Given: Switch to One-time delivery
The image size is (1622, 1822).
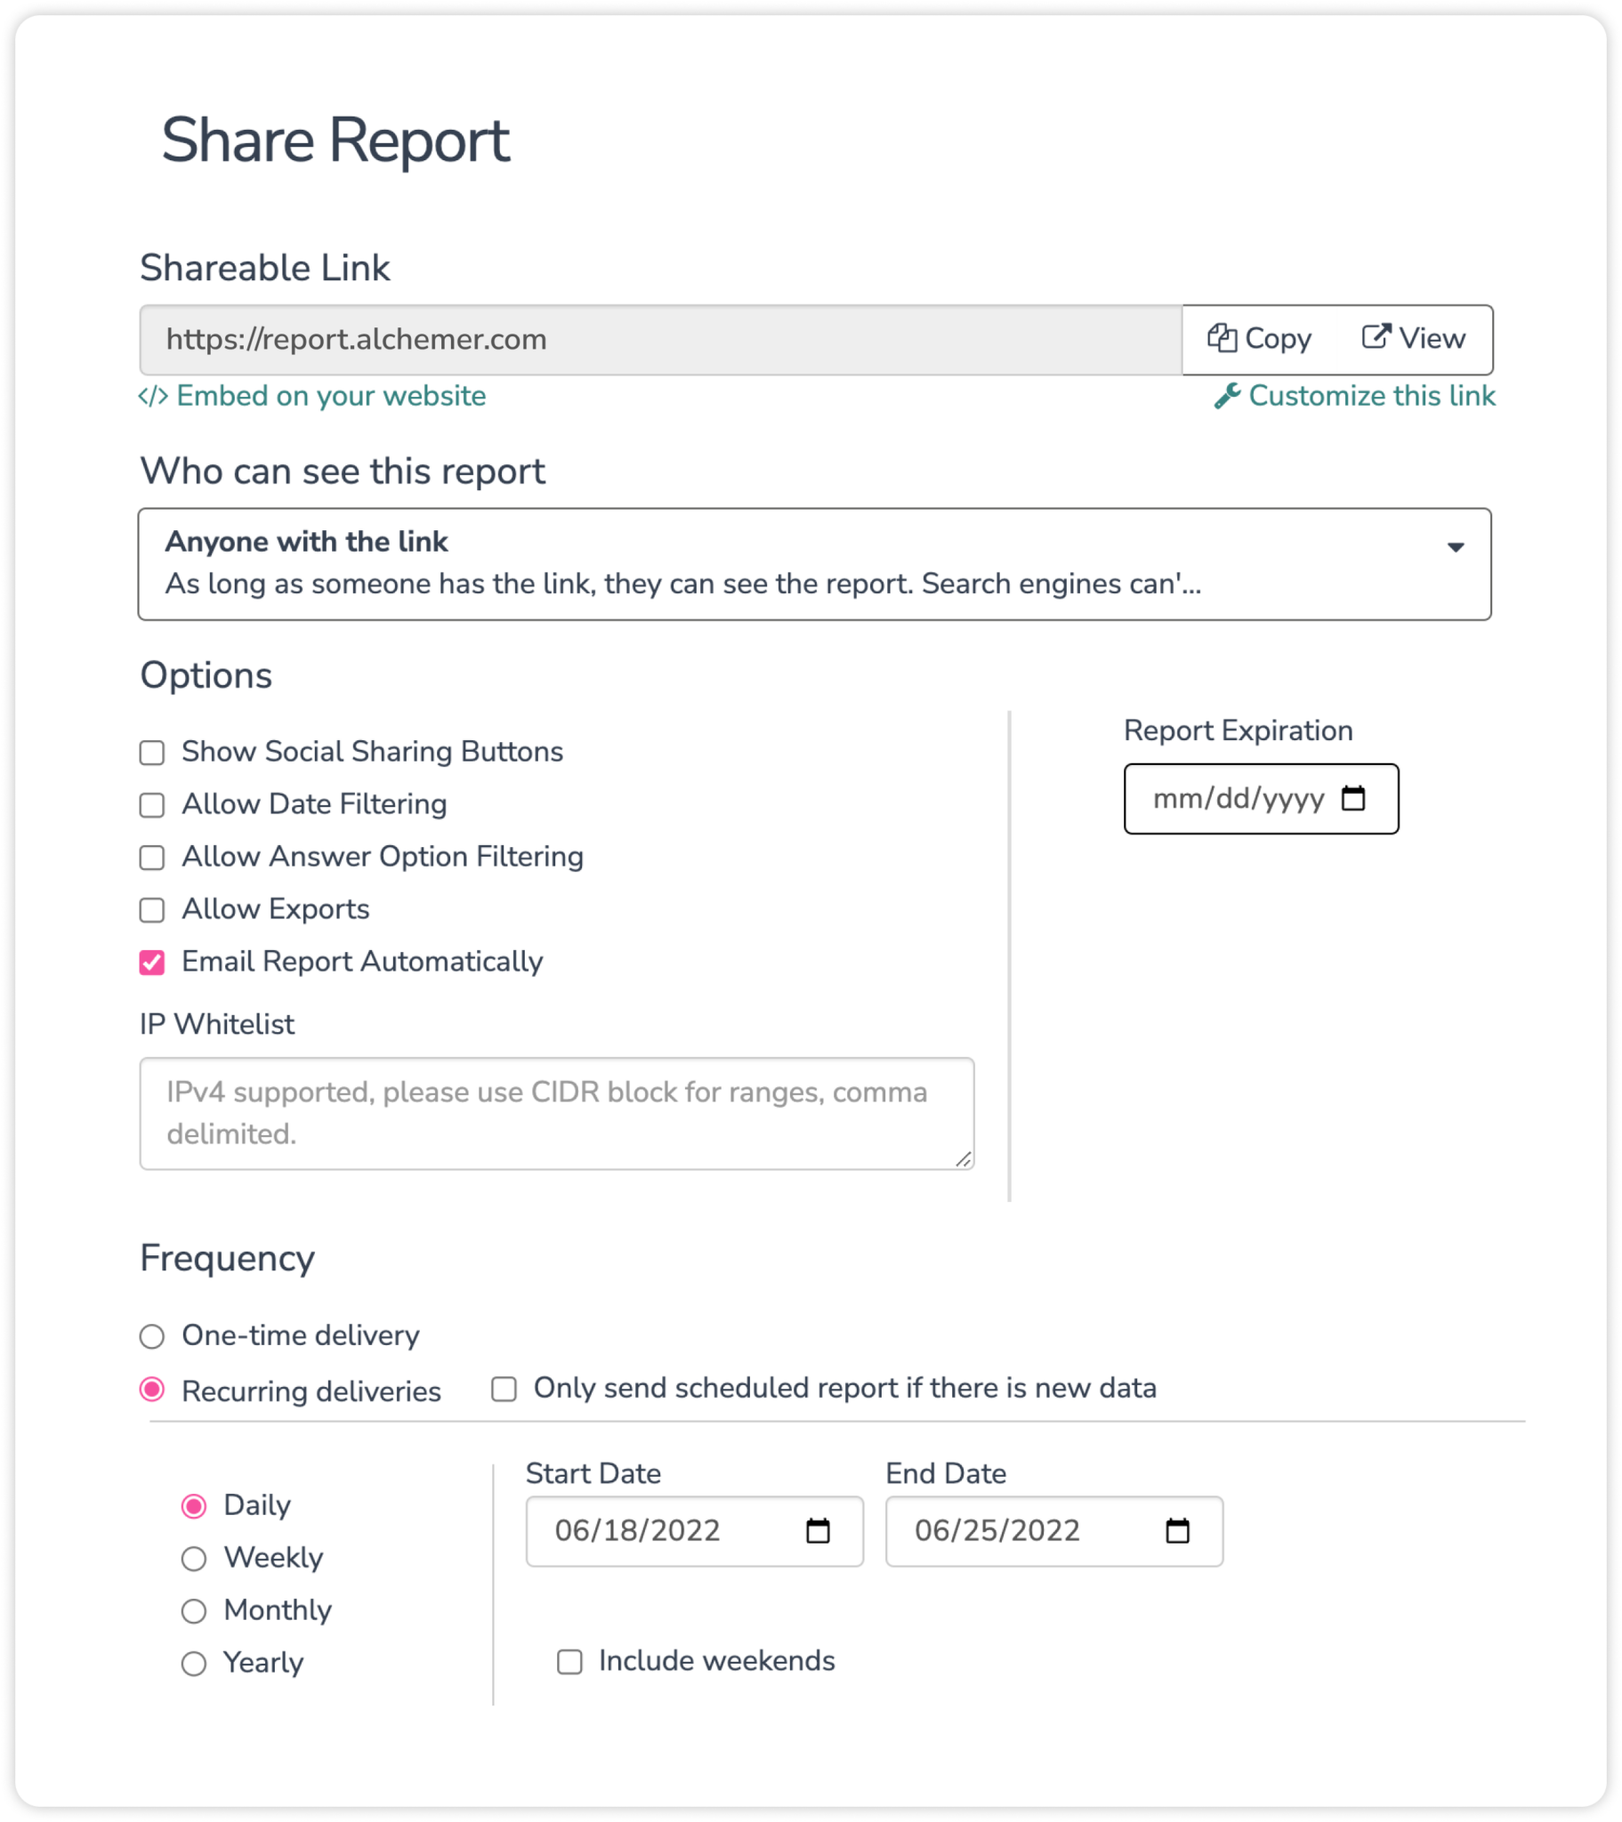Looking at the screenshot, I should click(152, 1336).
